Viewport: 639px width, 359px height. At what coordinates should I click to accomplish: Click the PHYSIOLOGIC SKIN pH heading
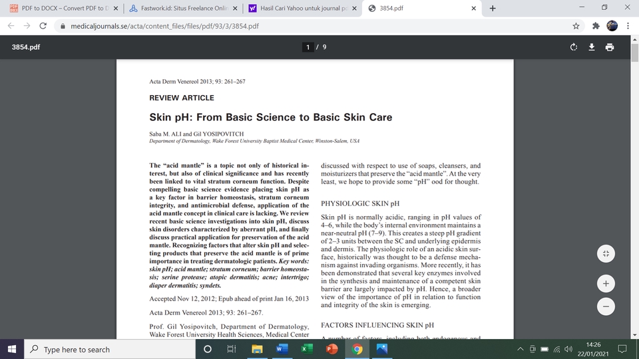coord(360,203)
